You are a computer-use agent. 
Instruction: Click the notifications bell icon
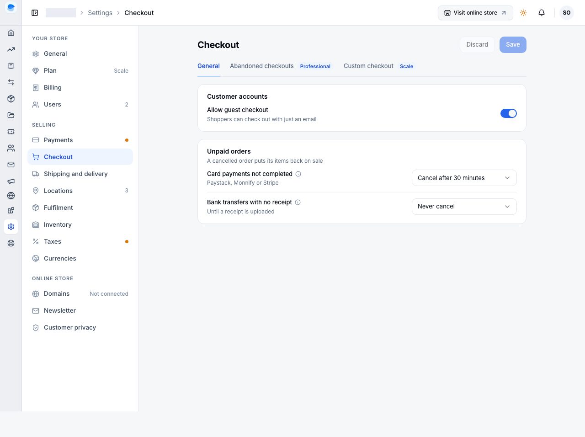(x=542, y=13)
